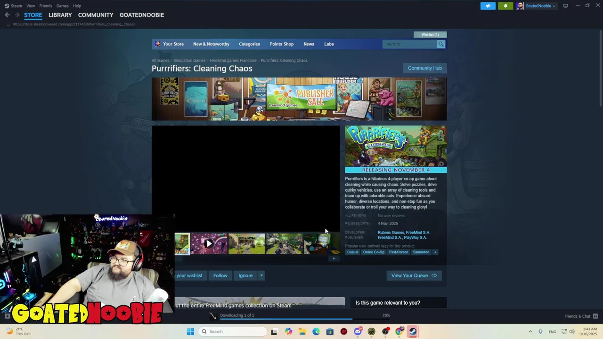Open the blue announcements megaphone icon

(488, 6)
